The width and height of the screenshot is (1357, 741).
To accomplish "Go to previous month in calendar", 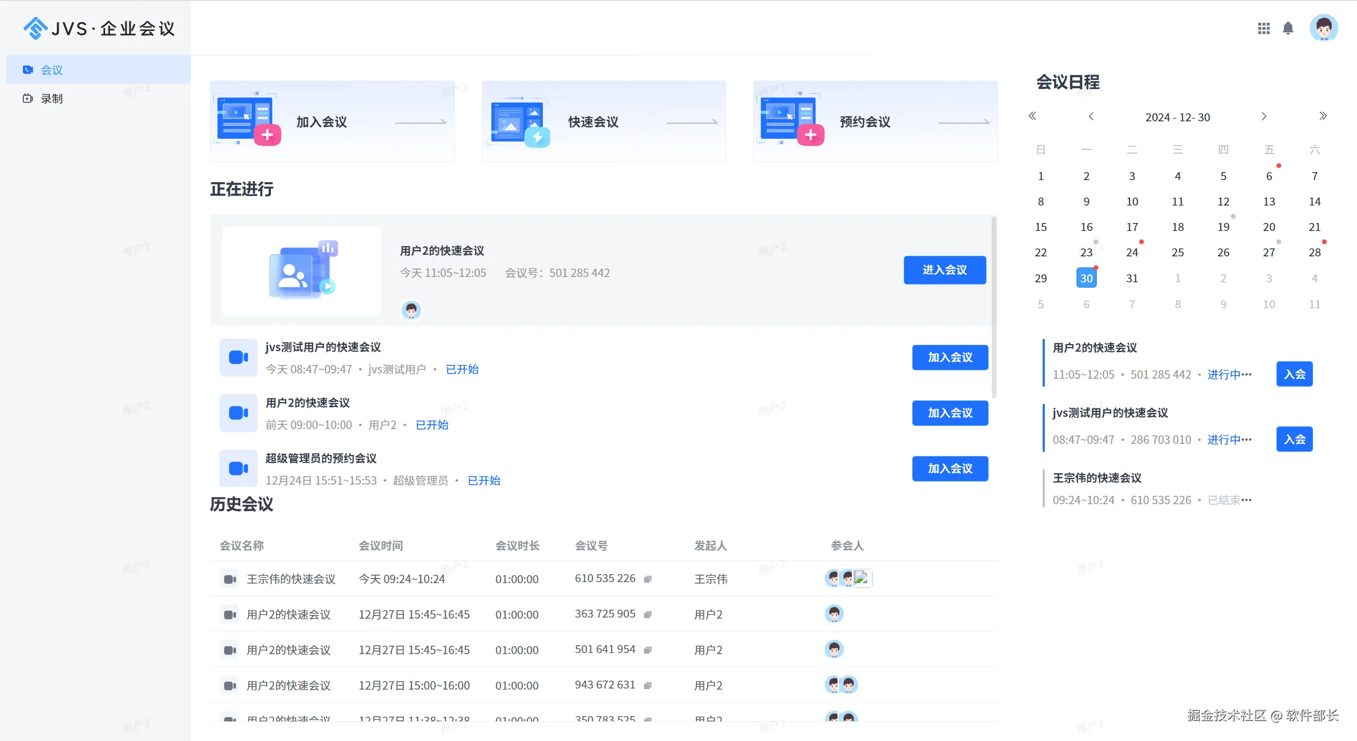I will coord(1091,117).
